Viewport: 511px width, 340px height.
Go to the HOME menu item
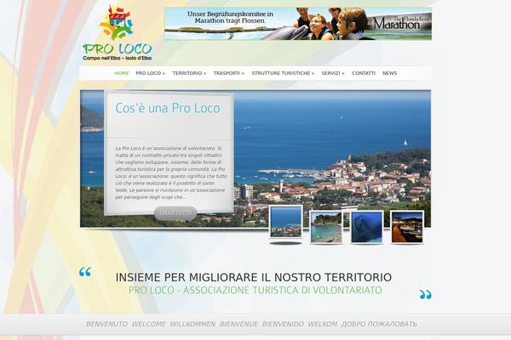click(122, 73)
